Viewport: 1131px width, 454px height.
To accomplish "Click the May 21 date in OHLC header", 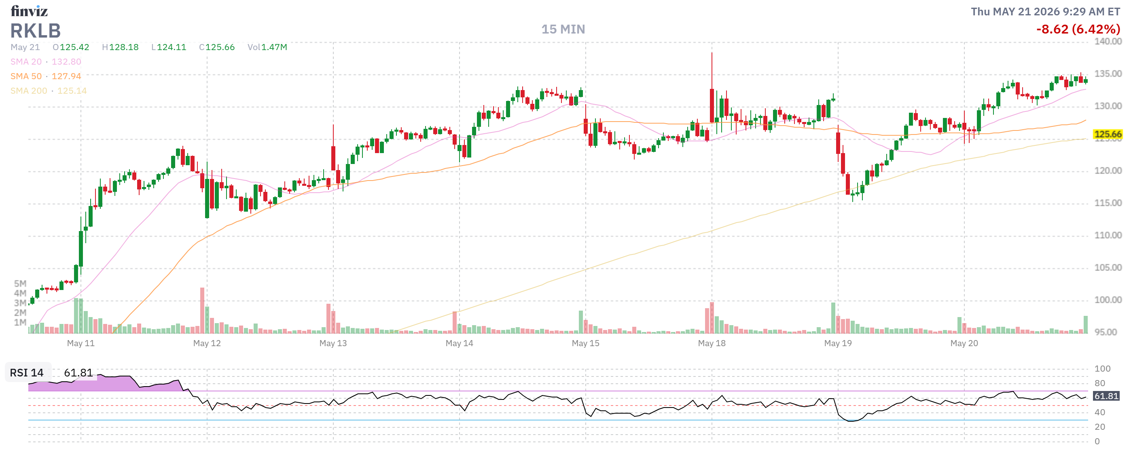I will [x=25, y=47].
